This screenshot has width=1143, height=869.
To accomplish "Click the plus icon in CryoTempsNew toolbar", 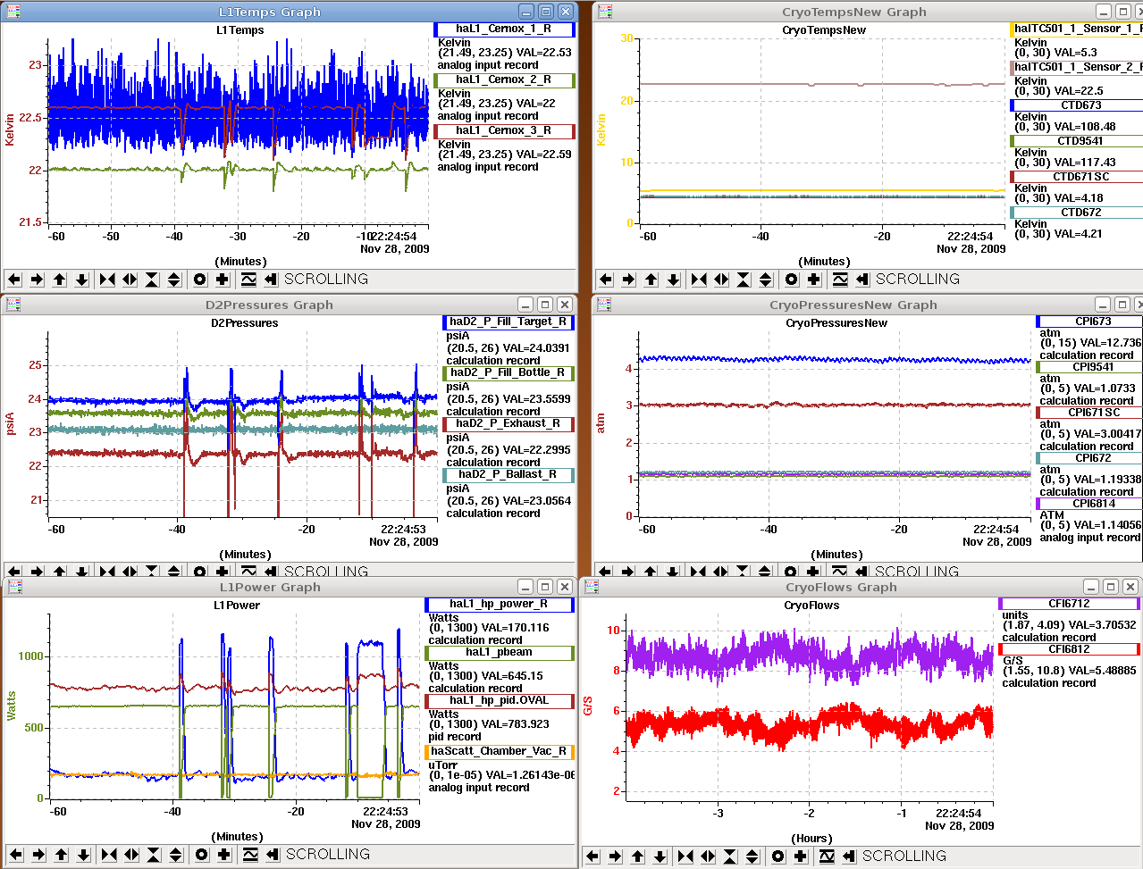I will 814,280.
